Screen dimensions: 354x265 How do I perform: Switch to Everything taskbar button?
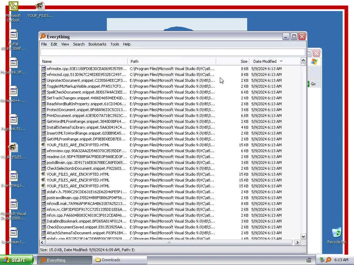(64, 260)
